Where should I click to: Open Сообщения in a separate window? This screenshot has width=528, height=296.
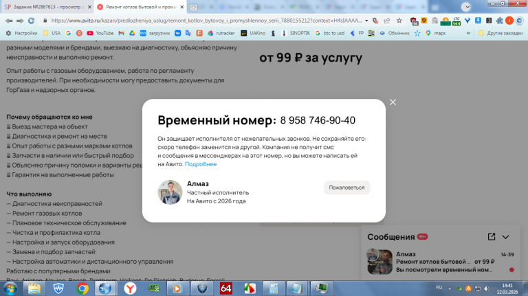[492, 237]
